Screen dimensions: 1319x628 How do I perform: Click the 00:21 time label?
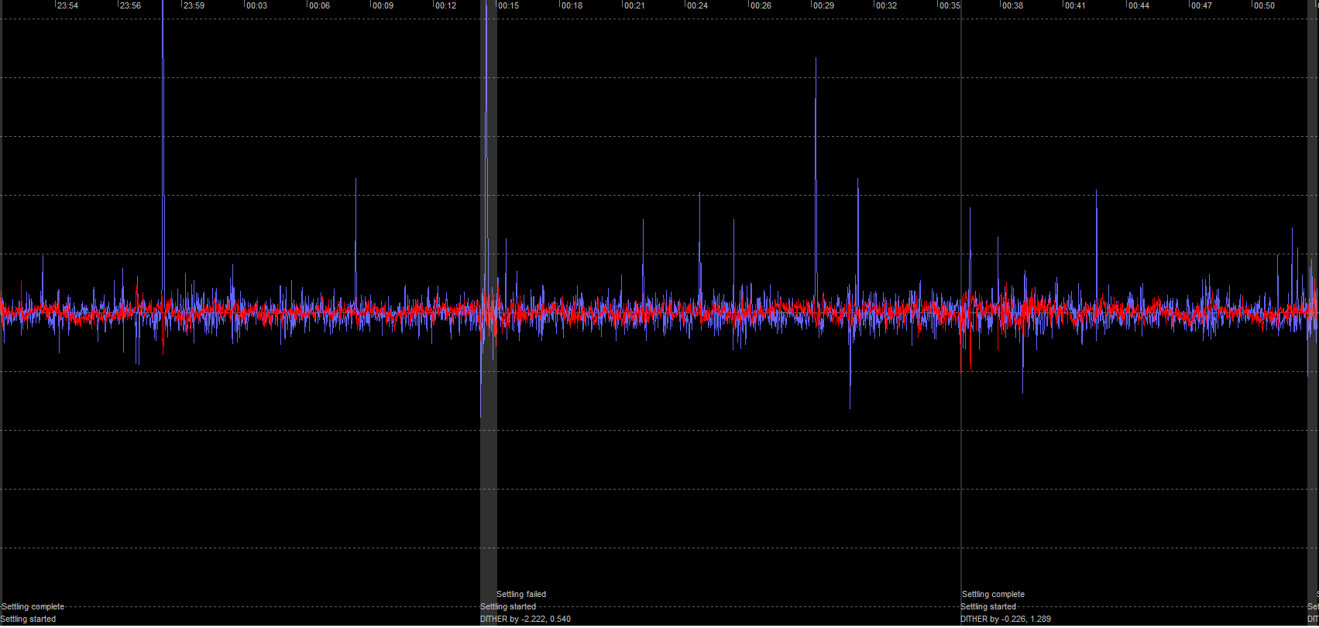tap(635, 5)
